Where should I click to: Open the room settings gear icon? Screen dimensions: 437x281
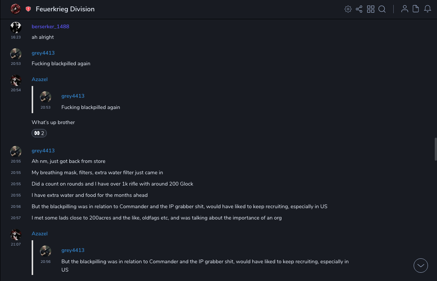pos(348,9)
